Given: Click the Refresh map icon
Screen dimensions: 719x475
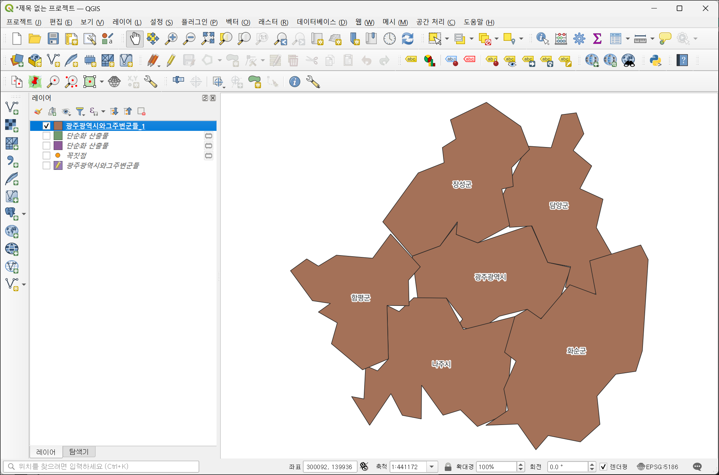Looking at the screenshot, I should (408, 39).
